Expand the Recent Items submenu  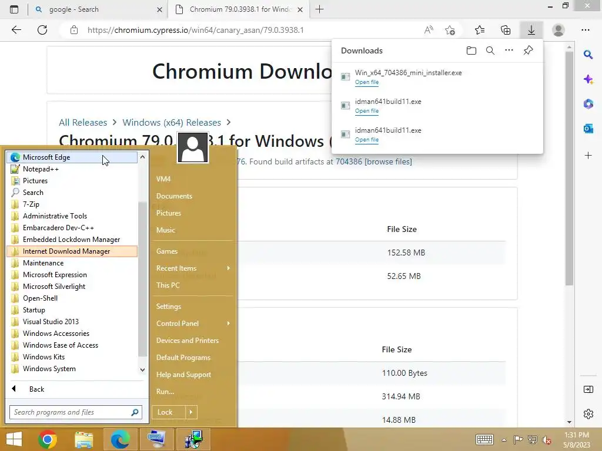[x=193, y=268]
